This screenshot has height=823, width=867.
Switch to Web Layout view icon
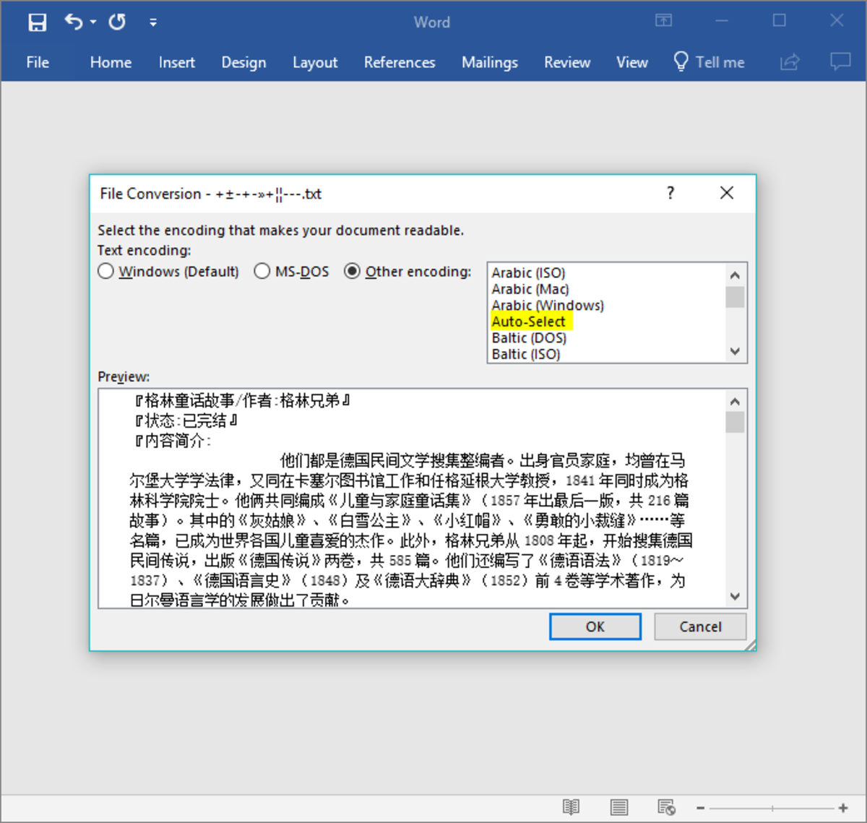[666, 807]
